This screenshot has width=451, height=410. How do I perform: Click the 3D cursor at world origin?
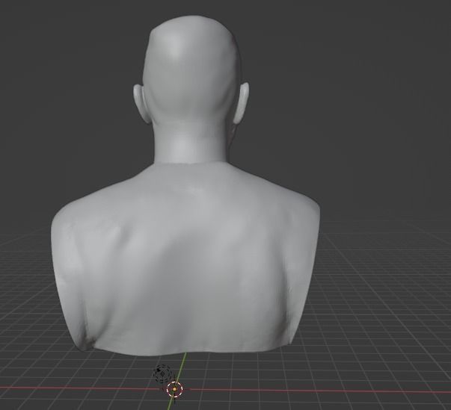(x=174, y=389)
